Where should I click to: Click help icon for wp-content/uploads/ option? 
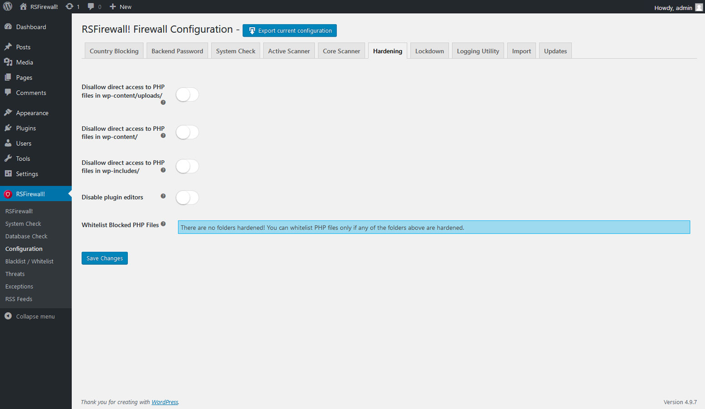click(x=163, y=102)
